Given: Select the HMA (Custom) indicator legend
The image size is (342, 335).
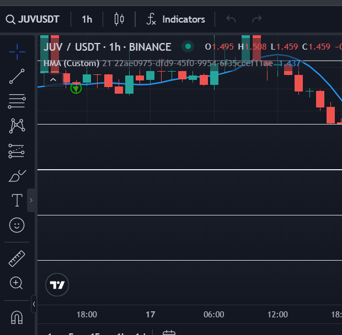Looking at the screenshot, I should click(71, 63).
